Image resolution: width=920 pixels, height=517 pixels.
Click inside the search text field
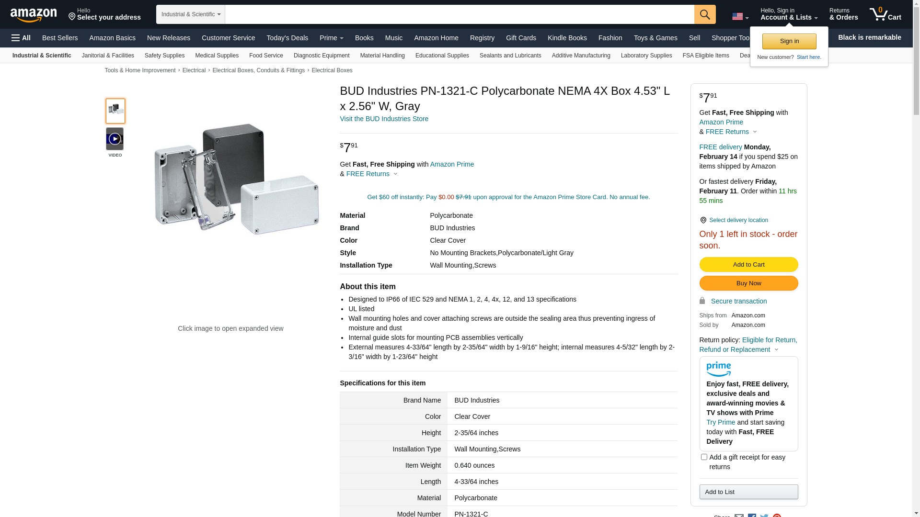tap(459, 14)
